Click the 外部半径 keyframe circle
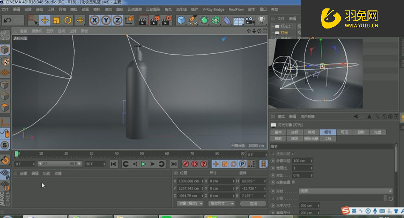Viewport: 404px width, 218px height. point(273,160)
